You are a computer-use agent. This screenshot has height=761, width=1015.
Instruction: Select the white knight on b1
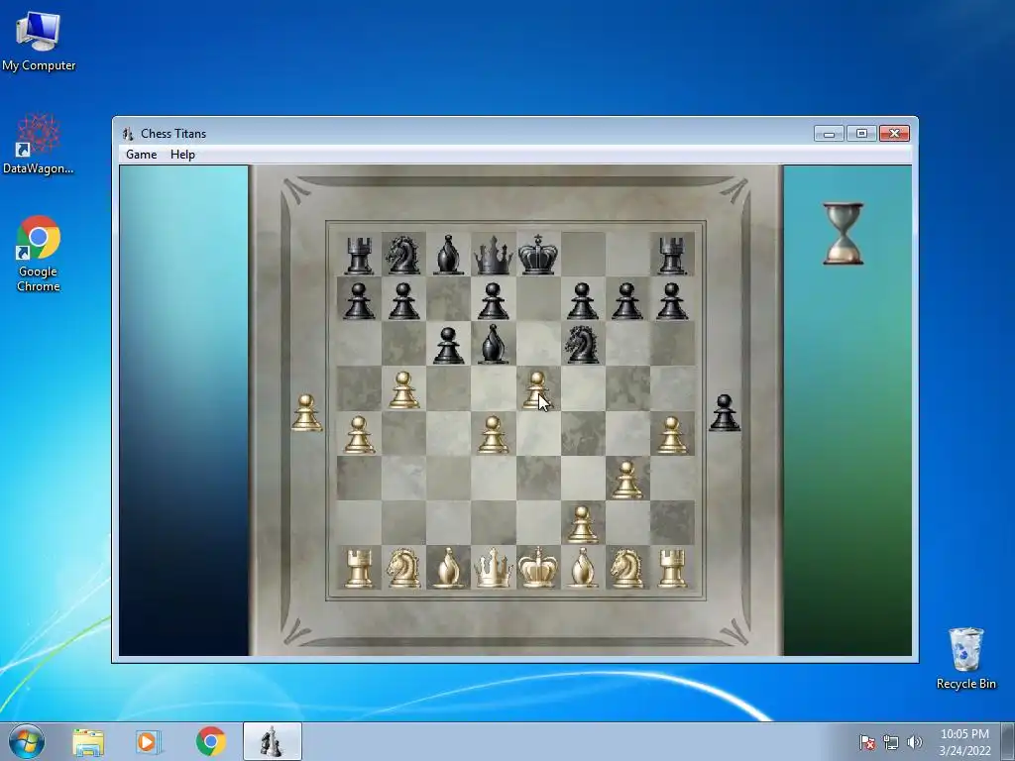pyautogui.click(x=402, y=568)
